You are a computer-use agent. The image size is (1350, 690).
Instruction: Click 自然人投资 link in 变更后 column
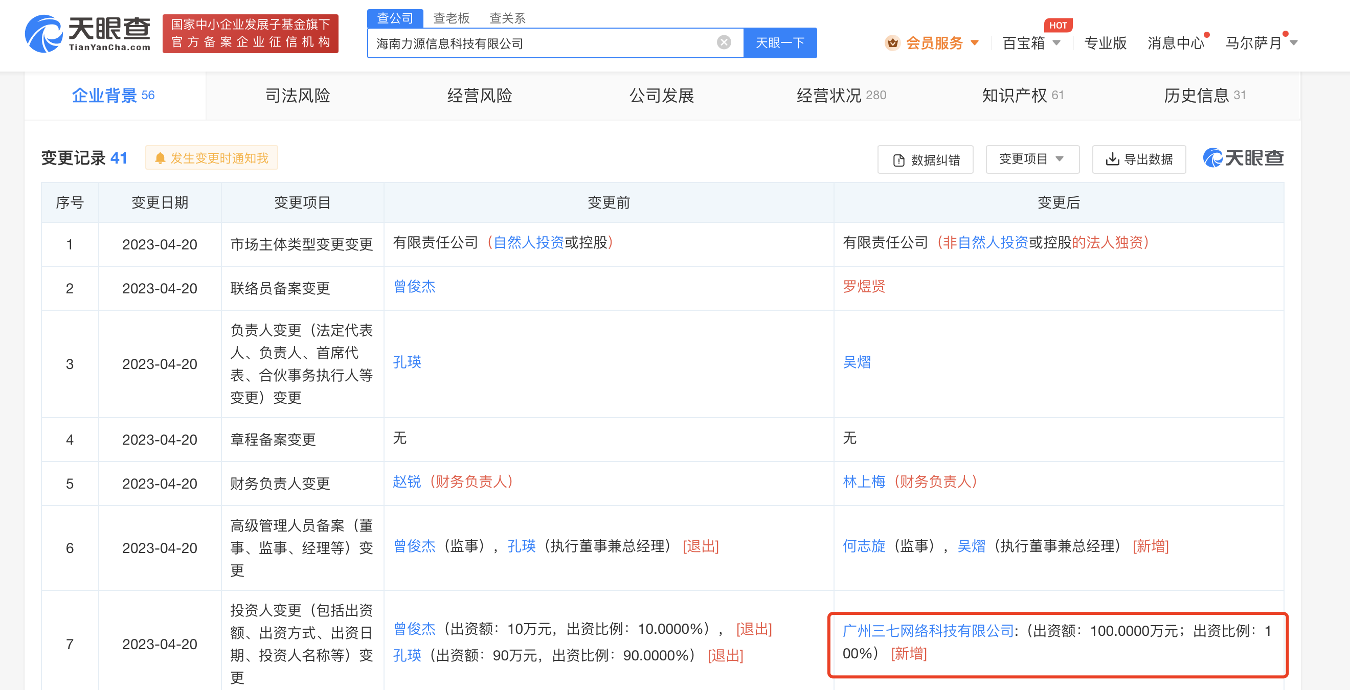(993, 243)
